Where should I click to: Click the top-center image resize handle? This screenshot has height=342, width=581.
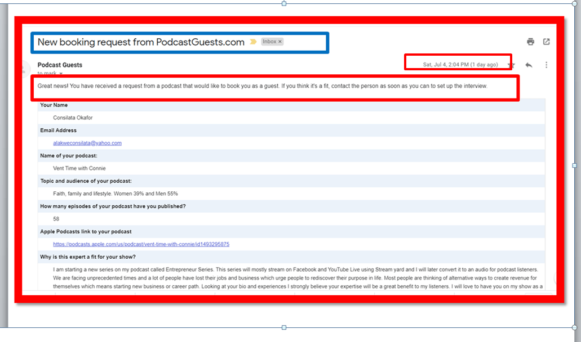click(x=284, y=4)
